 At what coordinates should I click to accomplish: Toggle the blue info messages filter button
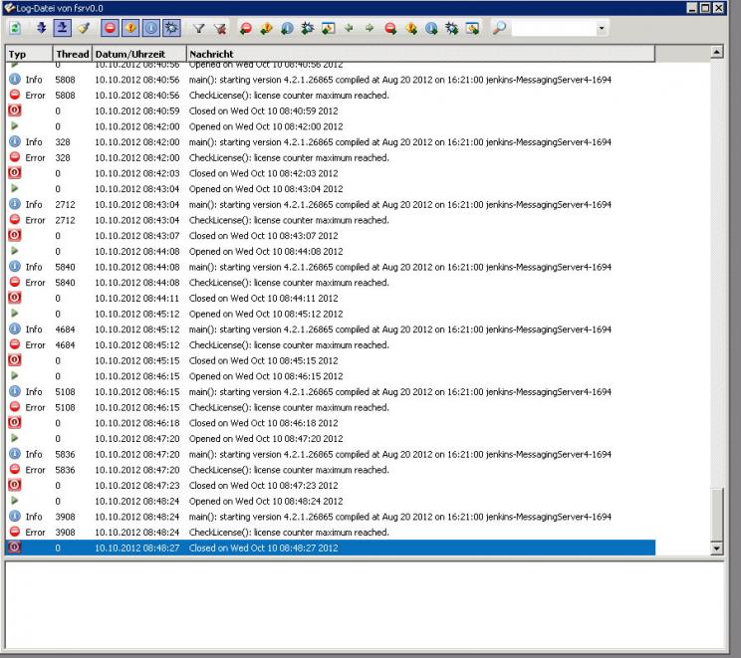point(149,29)
